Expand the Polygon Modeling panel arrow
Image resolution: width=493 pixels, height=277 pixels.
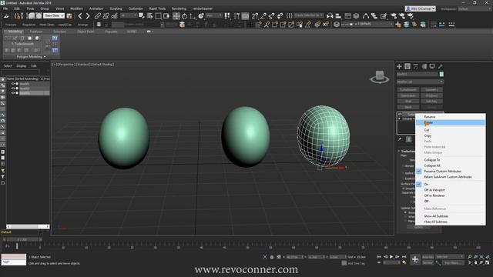tap(45, 57)
